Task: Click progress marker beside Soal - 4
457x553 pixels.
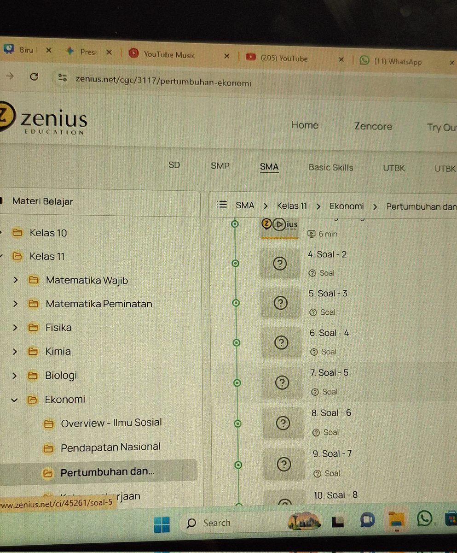Action: point(237,343)
